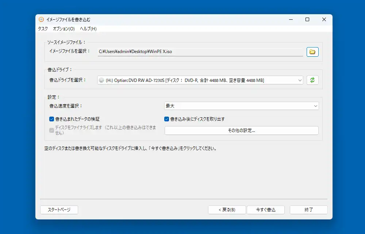Click the app disc icon in title bar
This screenshot has height=234, width=365.
[41, 19]
